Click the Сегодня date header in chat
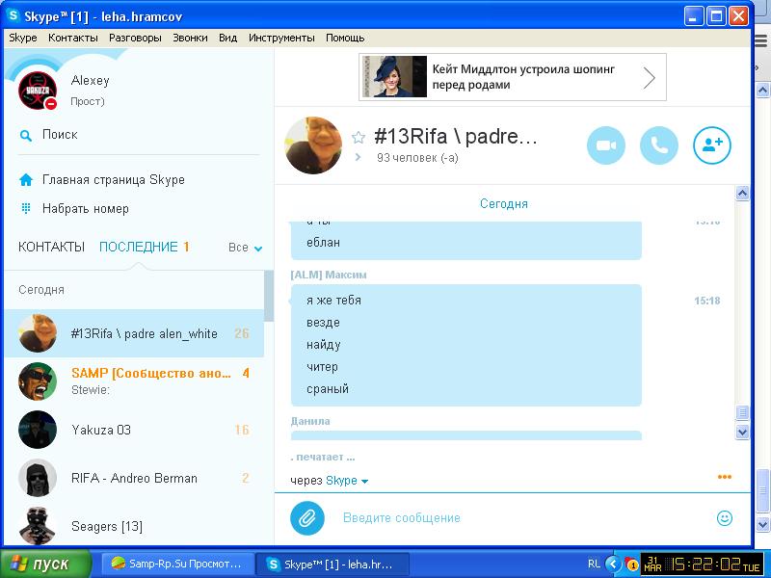The width and height of the screenshot is (771, 578). (504, 203)
